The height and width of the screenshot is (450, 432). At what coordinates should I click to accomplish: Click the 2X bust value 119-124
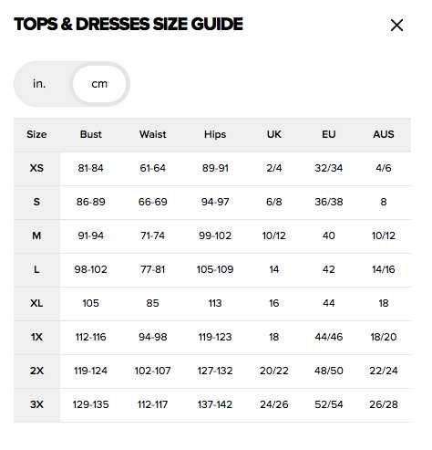[x=90, y=371]
